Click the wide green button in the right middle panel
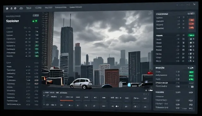 191,35
